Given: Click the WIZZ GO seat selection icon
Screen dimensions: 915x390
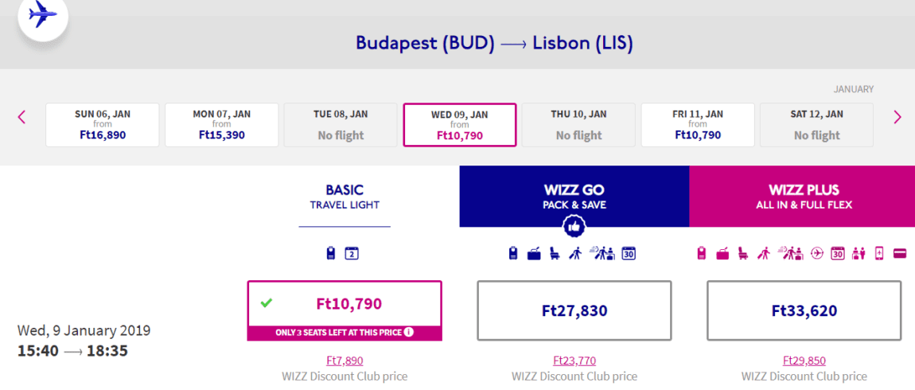Looking at the screenshot, I should click(x=555, y=253).
